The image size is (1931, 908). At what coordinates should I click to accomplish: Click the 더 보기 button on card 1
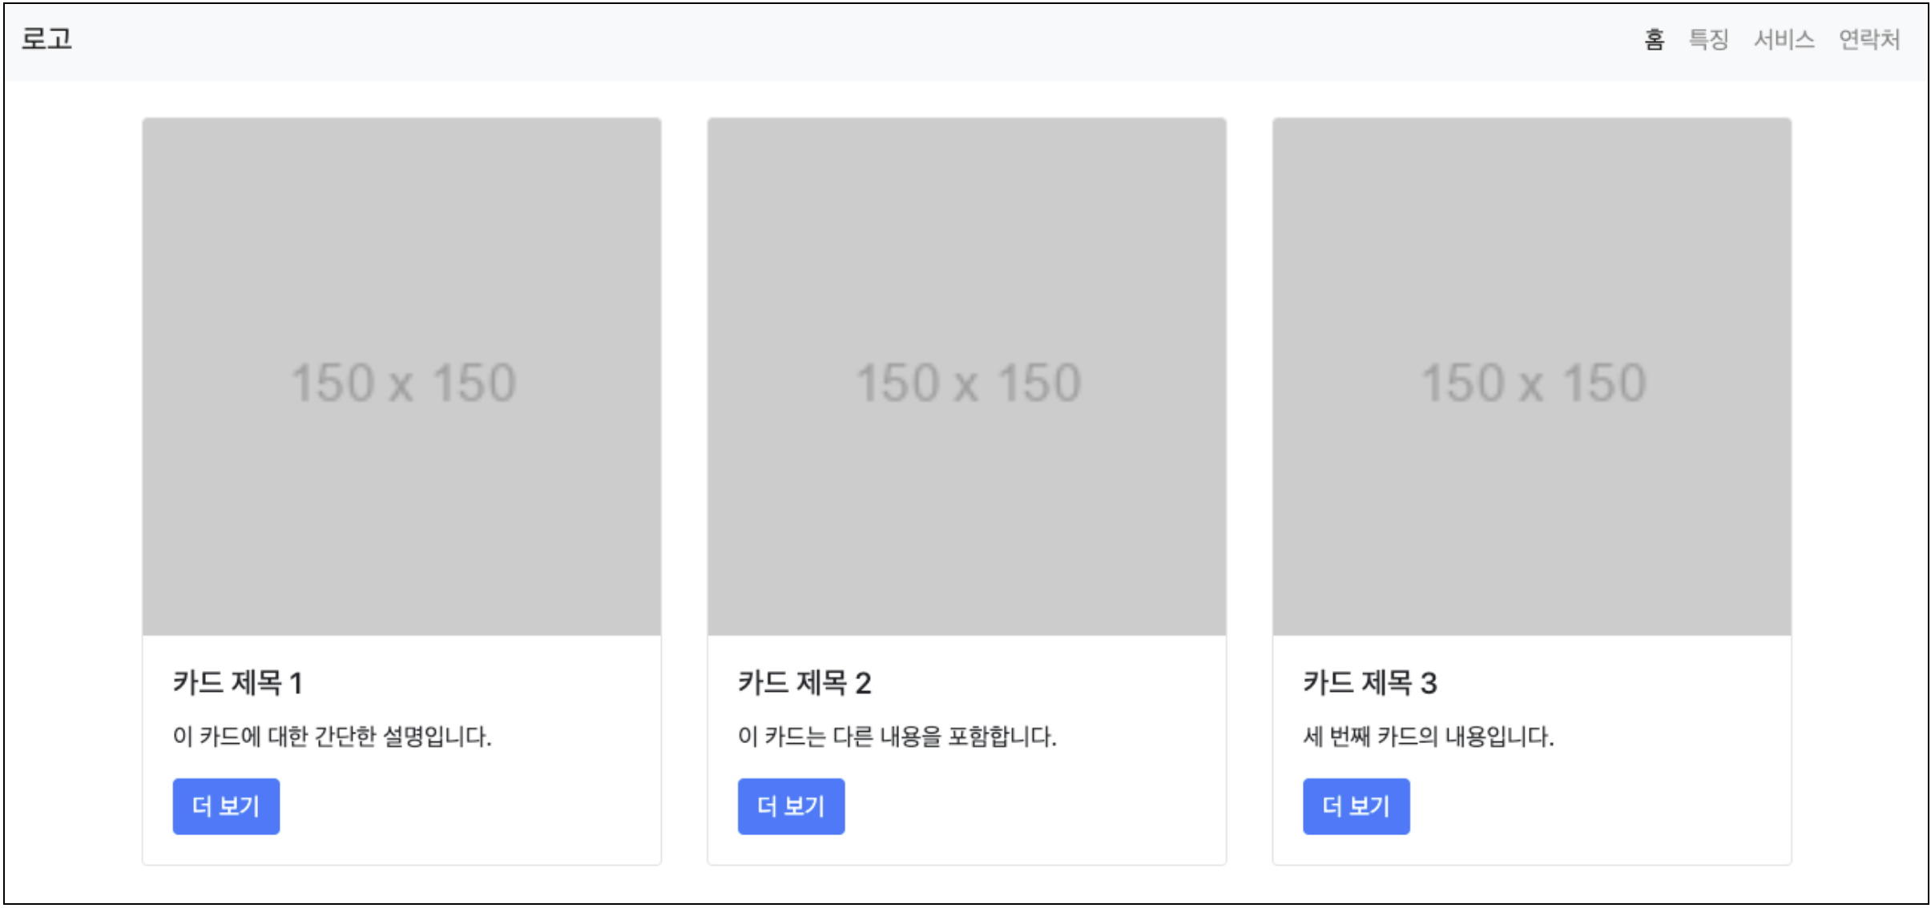coord(226,806)
